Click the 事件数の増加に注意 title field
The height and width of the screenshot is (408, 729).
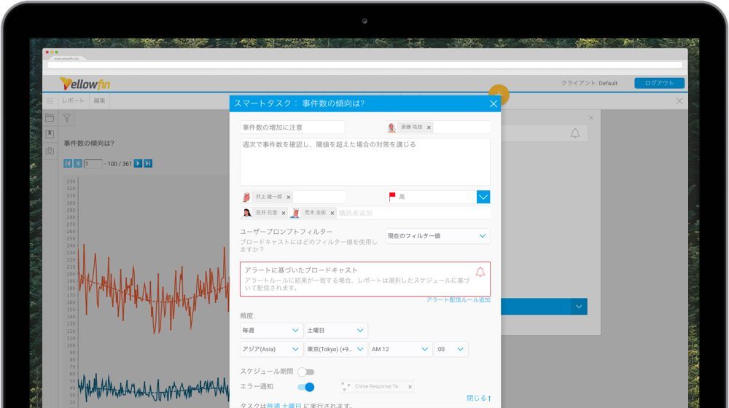pyautogui.click(x=292, y=127)
